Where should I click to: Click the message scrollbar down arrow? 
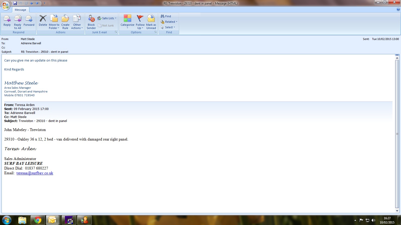397,211
